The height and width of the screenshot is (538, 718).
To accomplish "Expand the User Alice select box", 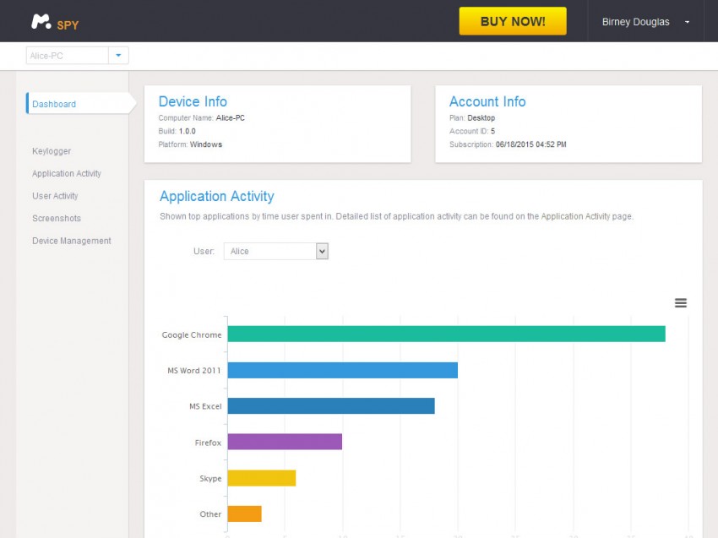I will [x=275, y=251].
